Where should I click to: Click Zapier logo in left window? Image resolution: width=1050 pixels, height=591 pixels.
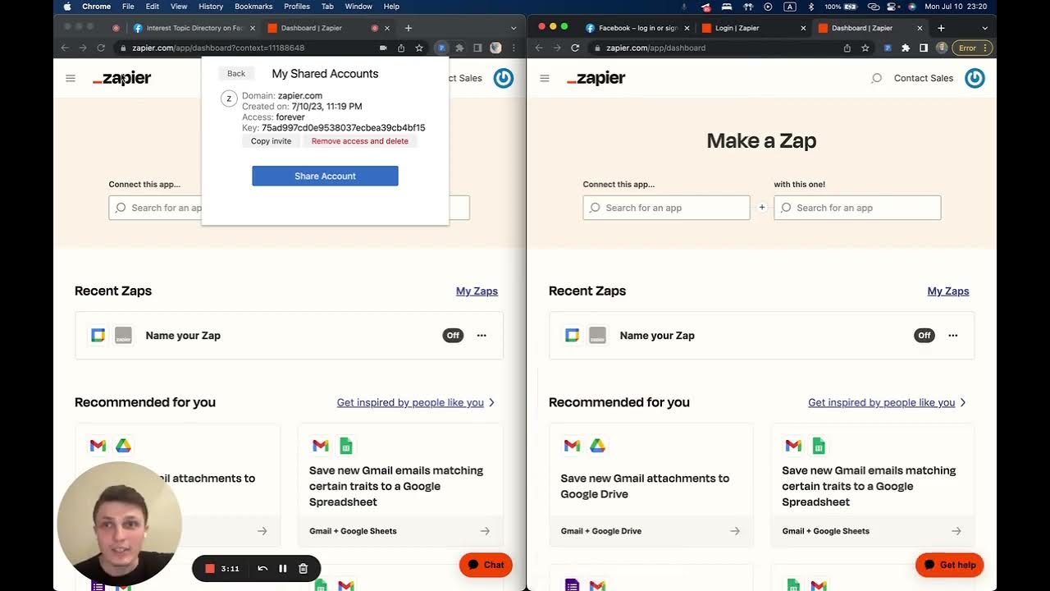[121, 78]
